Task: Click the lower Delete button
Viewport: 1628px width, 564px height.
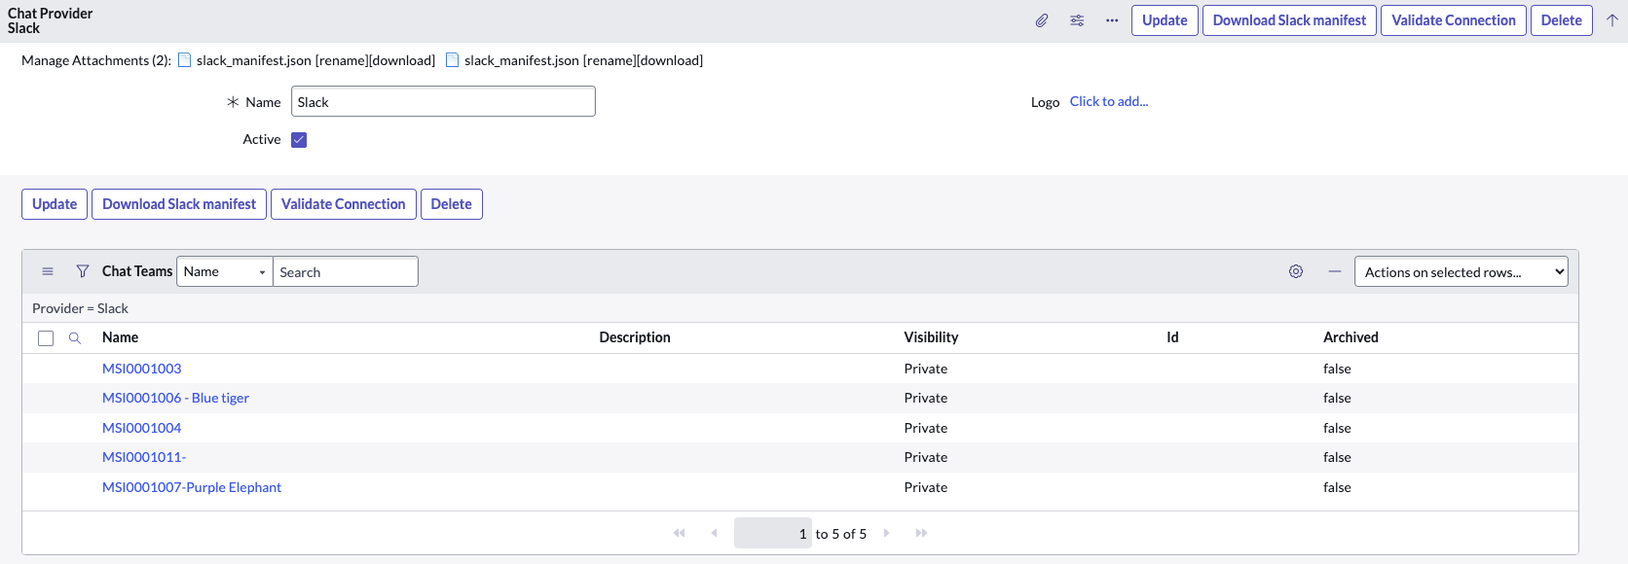Action: (452, 204)
